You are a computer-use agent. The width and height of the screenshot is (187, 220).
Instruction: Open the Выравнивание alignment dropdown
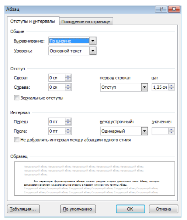click(93, 41)
